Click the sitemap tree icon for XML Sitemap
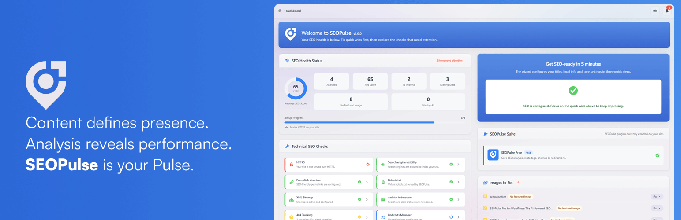 pyautogui.click(x=291, y=199)
